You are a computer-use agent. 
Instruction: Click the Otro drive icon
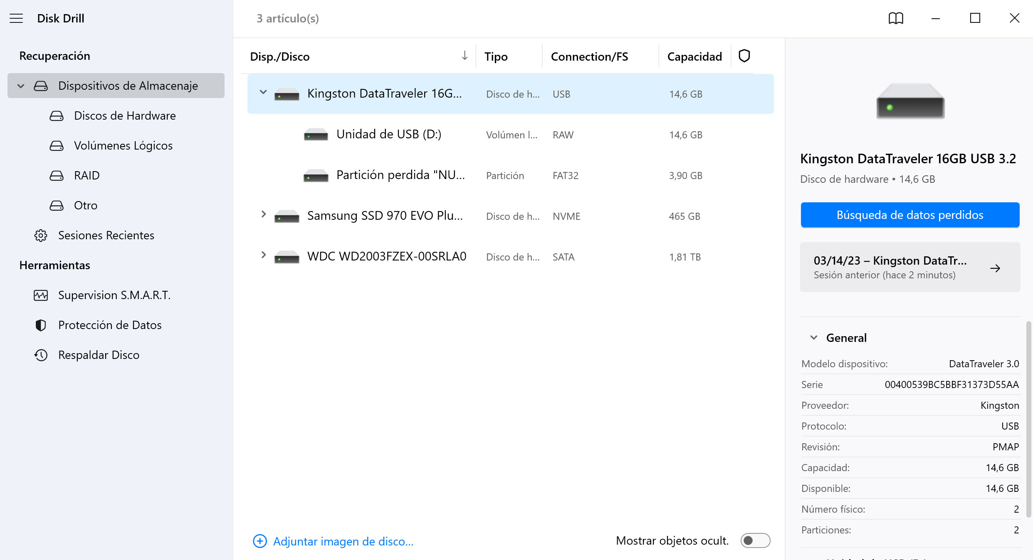pyautogui.click(x=57, y=206)
